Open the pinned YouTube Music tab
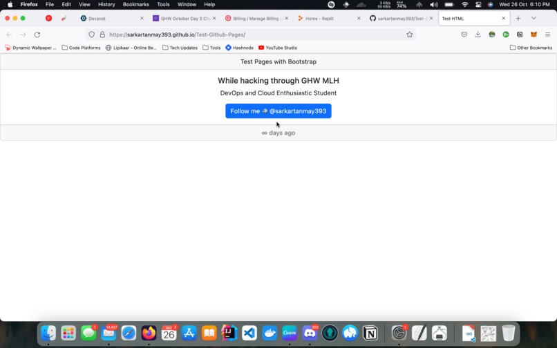Screen dimensions: 557x348 tap(48, 18)
